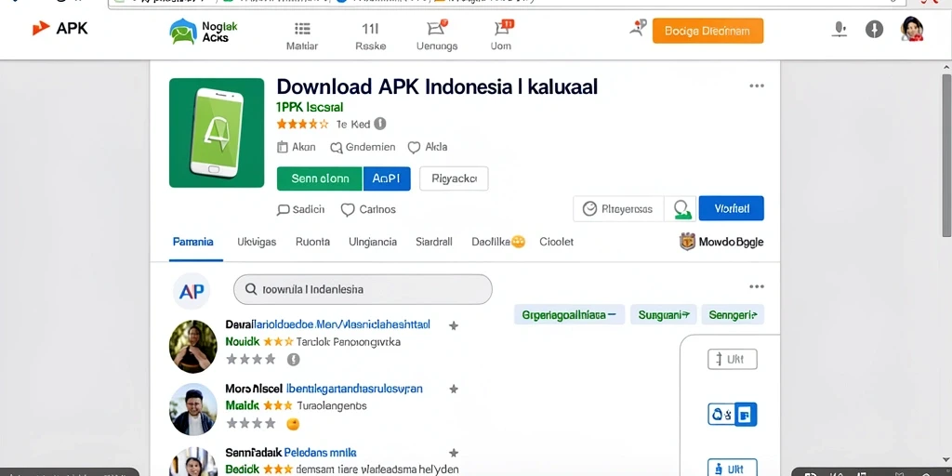This screenshot has height=476, width=952.
Task: Open the Cioolet tab
Action: pyautogui.click(x=556, y=242)
